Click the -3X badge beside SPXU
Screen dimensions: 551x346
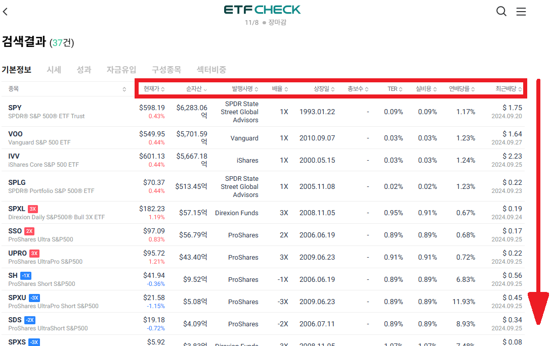coord(34,298)
